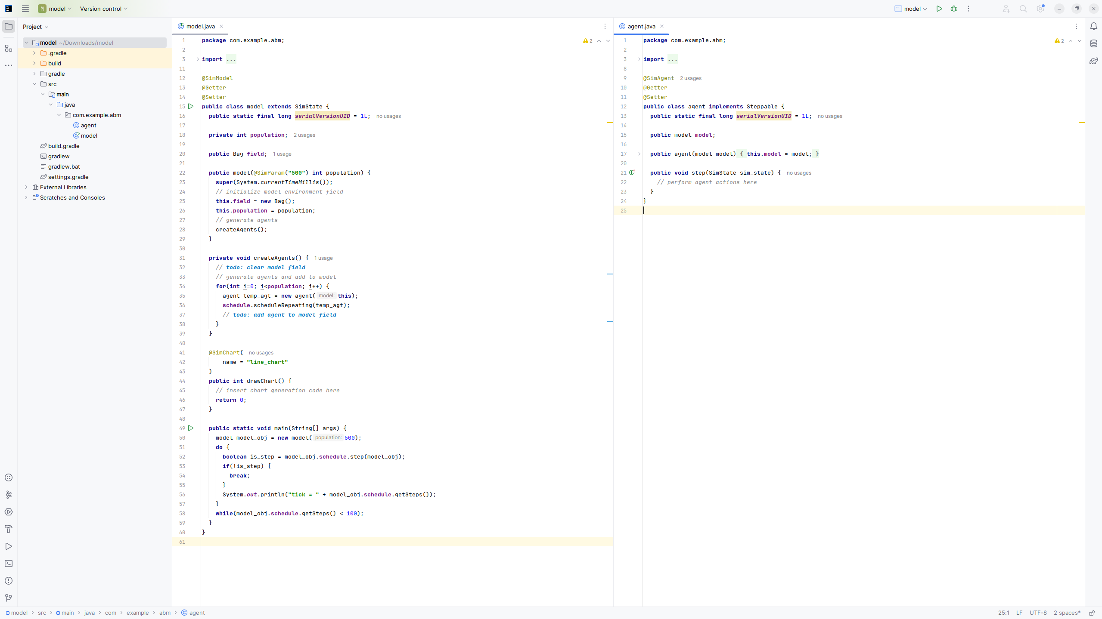Click run gutter icon at line 15
The width and height of the screenshot is (1102, 619).
click(191, 106)
